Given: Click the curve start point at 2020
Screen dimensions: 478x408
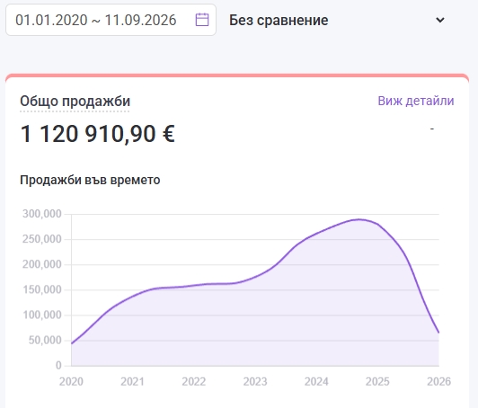Looking at the screenshot, I should point(72,343).
